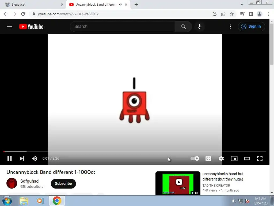The height and width of the screenshot is (206, 274).
Task: Subscribe to the Sdfguhsd channel
Action: click(x=63, y=183)
